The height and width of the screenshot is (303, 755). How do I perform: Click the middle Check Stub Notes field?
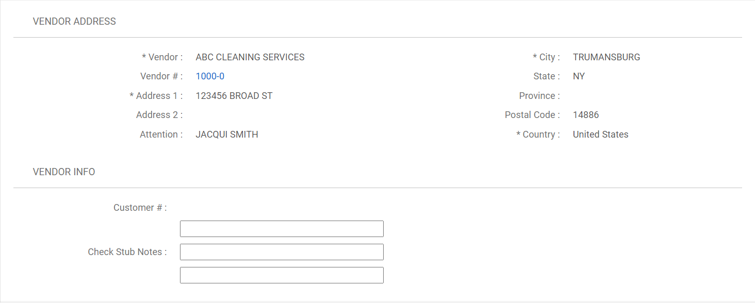(x=282, y=252)
